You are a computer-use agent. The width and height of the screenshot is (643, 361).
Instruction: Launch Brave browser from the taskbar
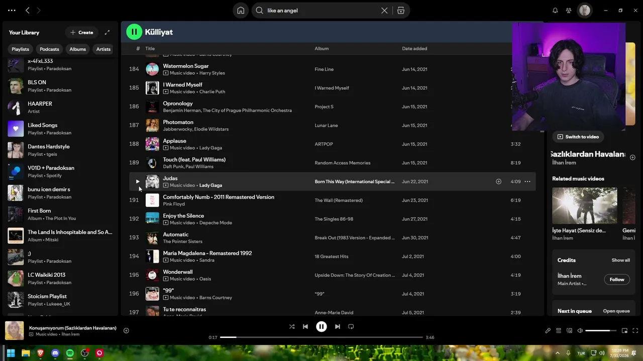40,353
